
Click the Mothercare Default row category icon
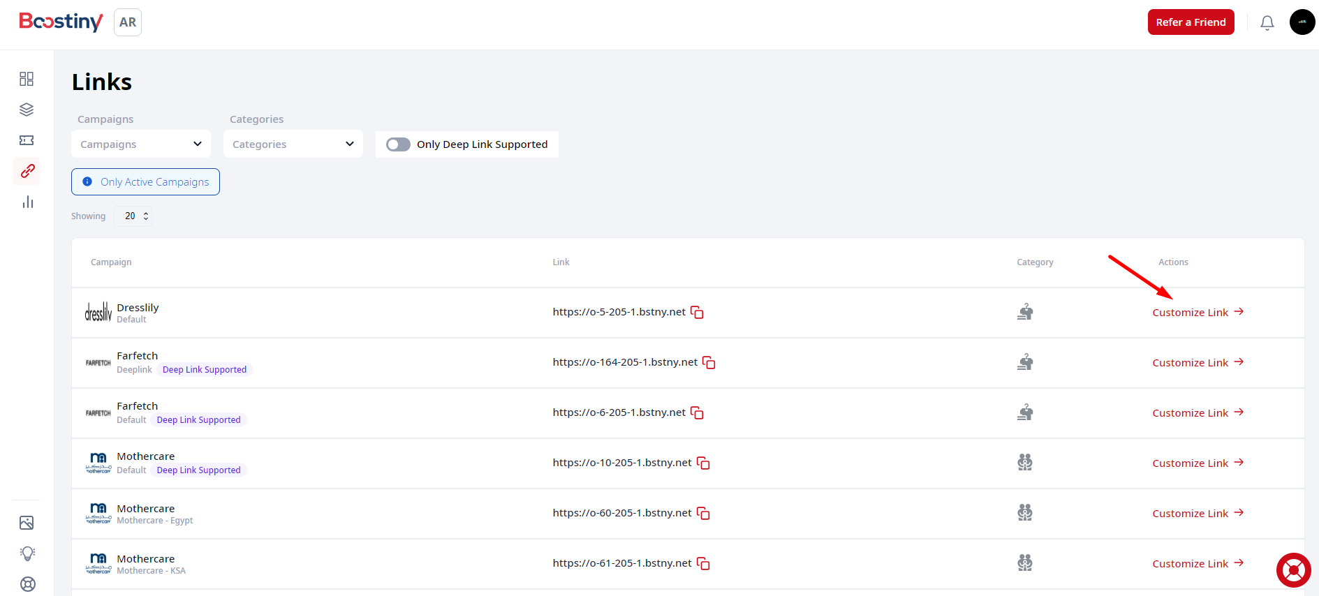click(1025, 463)
